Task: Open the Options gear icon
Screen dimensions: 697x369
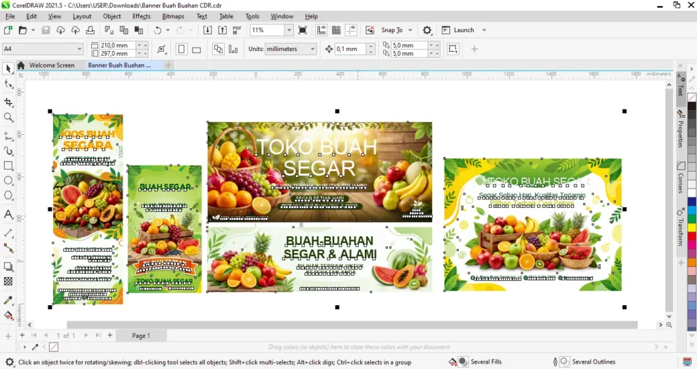Action: (x=427, y=30)
